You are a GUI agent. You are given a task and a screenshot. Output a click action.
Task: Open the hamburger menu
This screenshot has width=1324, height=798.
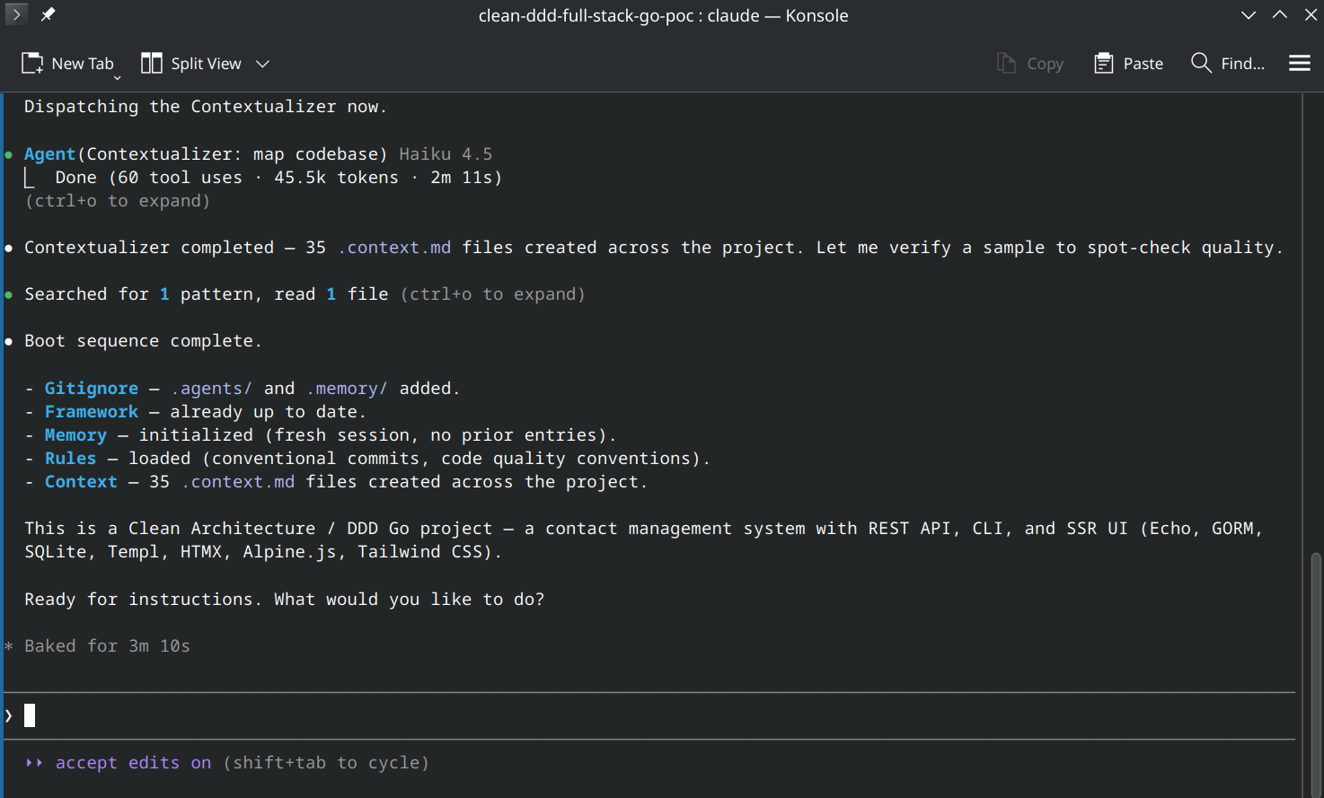(1299, 63)
